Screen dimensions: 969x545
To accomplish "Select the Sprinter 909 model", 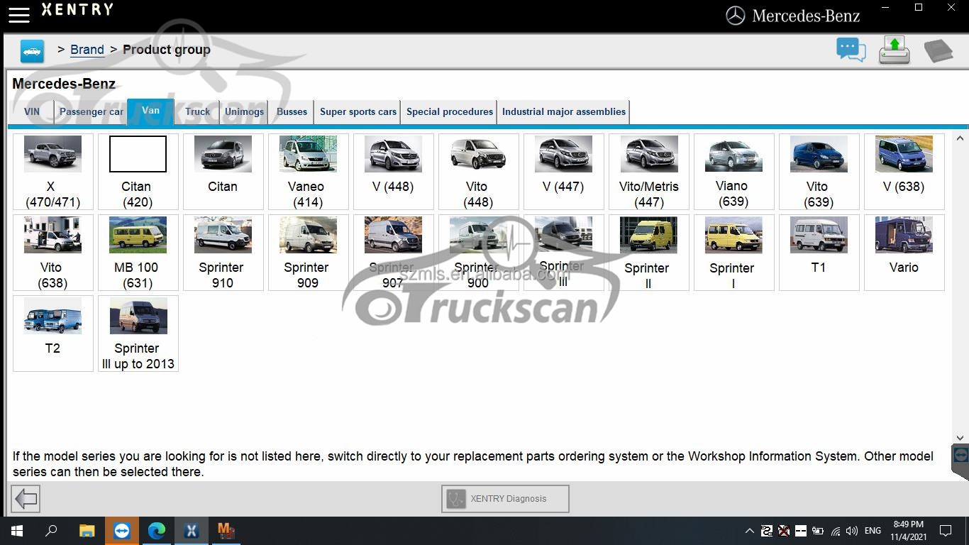I will click(309, 253).
